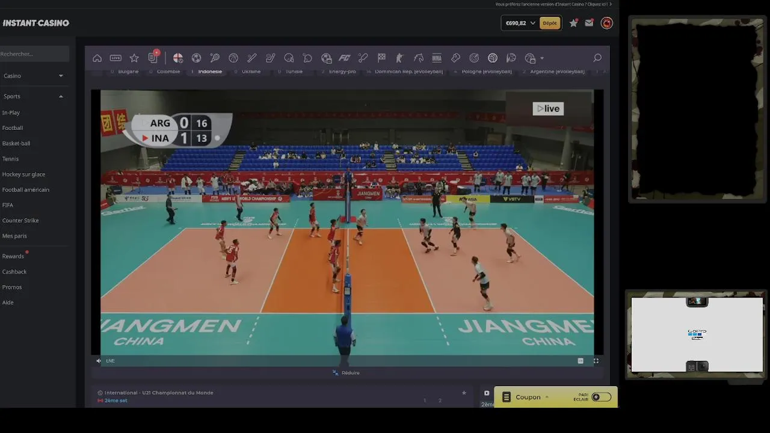The height and width of the screenshot is (433, 770).
Task: Open Hockey sur glace in the sidebar
Action: click(x=23, y=174)
